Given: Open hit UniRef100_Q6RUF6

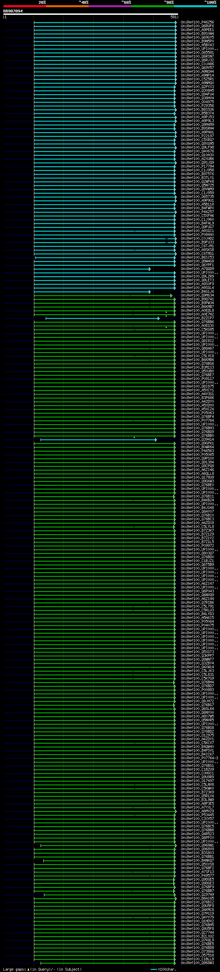Looking at the screenshot, I should click(x=197, y=27).
